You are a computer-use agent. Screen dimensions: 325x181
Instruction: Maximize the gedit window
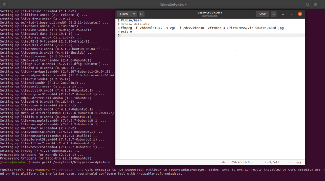[292, 14]
